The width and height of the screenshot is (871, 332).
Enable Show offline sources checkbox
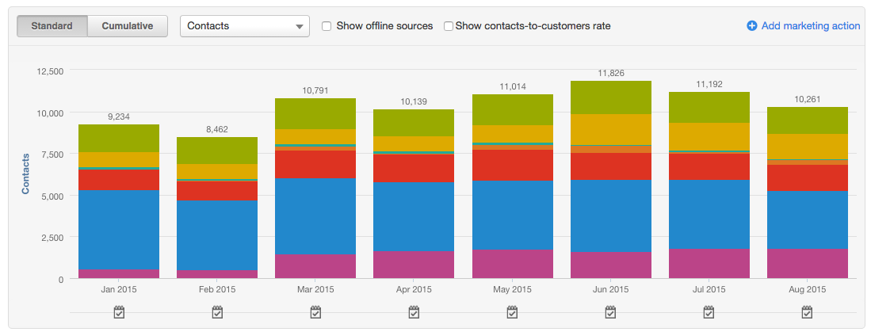click(x=327, y=26)
